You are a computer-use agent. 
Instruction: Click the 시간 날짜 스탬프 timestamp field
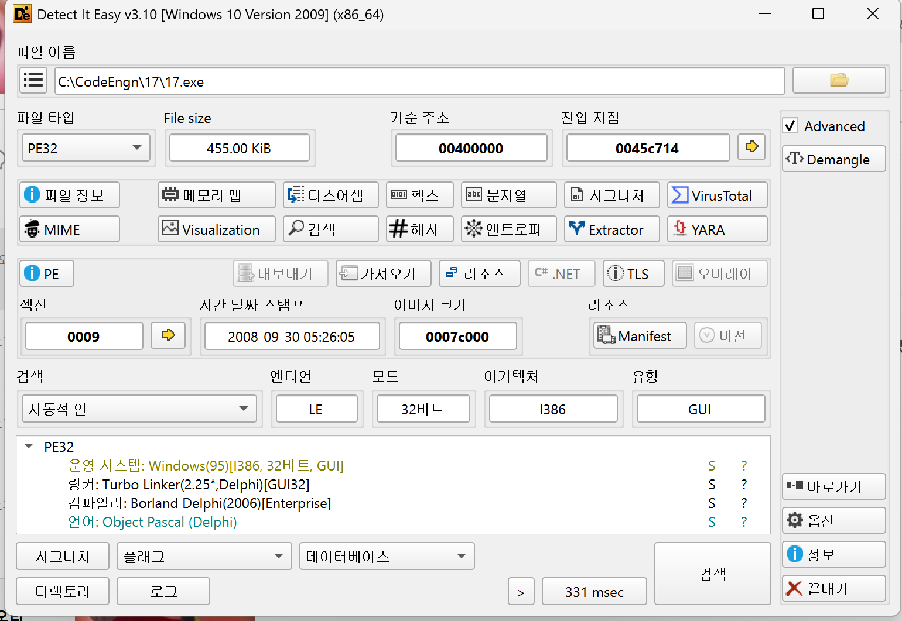point(292,336)
